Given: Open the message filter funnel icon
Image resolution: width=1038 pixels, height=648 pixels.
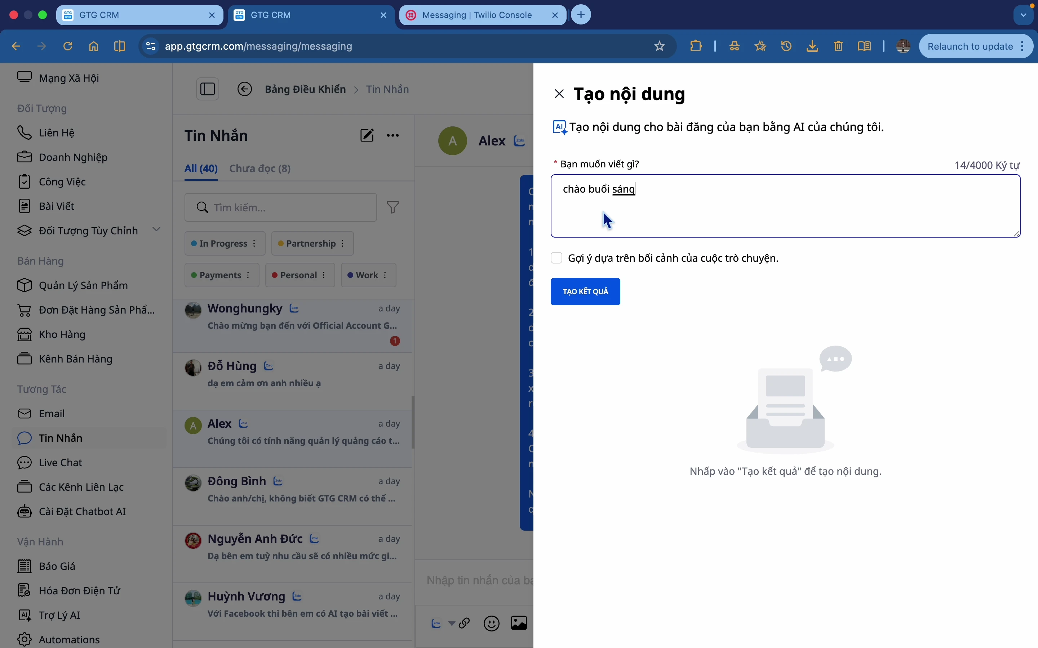Looking at the screenshot, I should (x=393, y=207).
